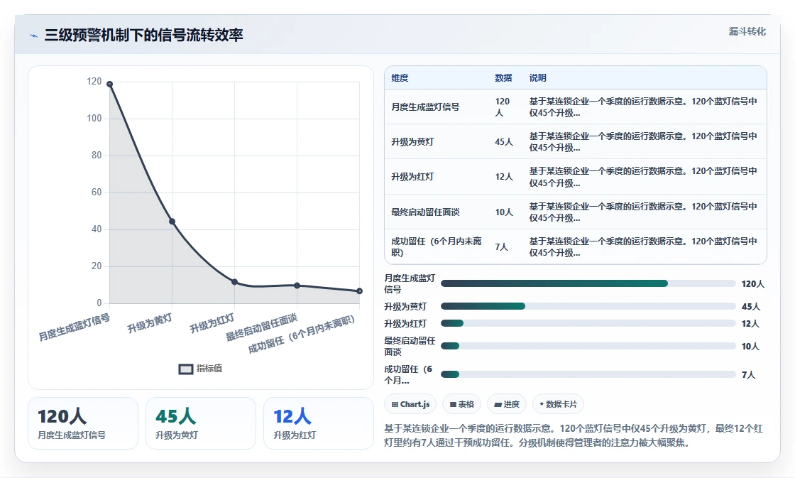Screen dimensions: 795x478
Task: Select the 成功留任（6个月内未离职）table cell
Action: pyautogui.click(x=437, y=246)
